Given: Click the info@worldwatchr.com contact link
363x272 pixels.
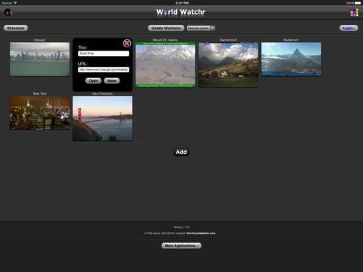Looking at the screenshot, I should 201,233.
